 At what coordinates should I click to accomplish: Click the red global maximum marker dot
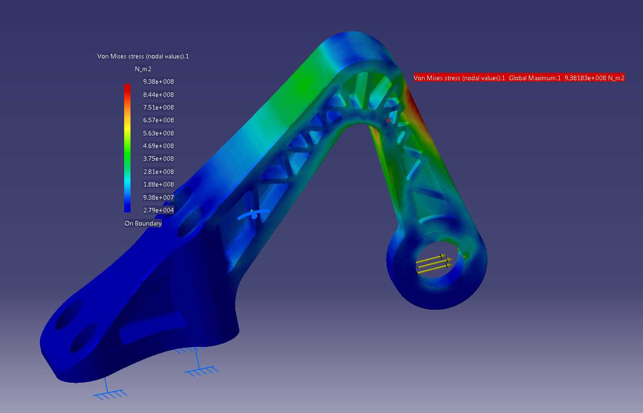tap(388, 120)
